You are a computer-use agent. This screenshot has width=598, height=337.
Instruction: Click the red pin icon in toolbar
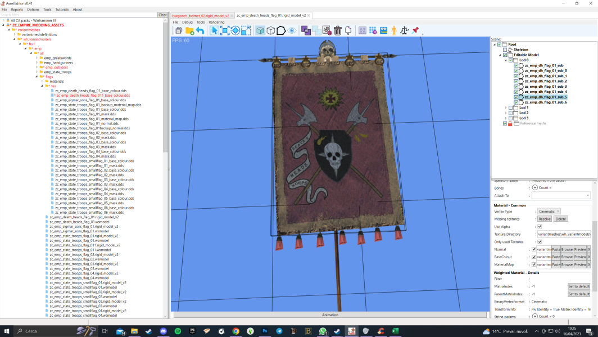click(x=415, y=30)
